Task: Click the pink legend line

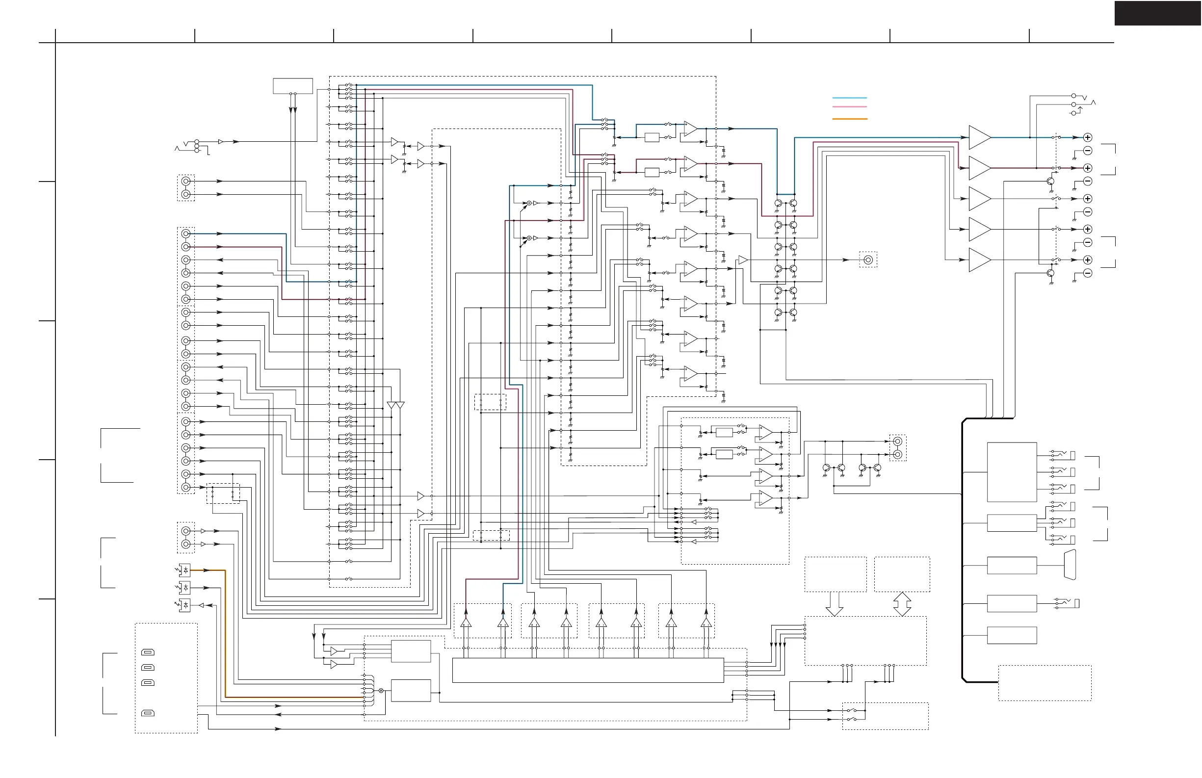Action: tap(849, 106)
